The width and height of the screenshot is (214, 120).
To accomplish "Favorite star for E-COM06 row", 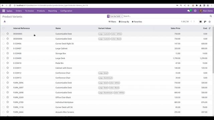I will (x=8, y=43).
